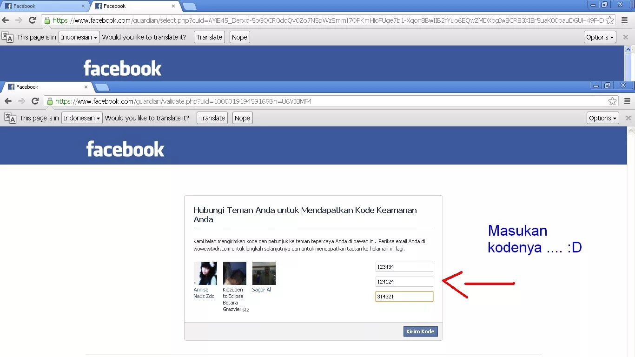
Task: Click the code field containing 124124
Action: (404, 282)
